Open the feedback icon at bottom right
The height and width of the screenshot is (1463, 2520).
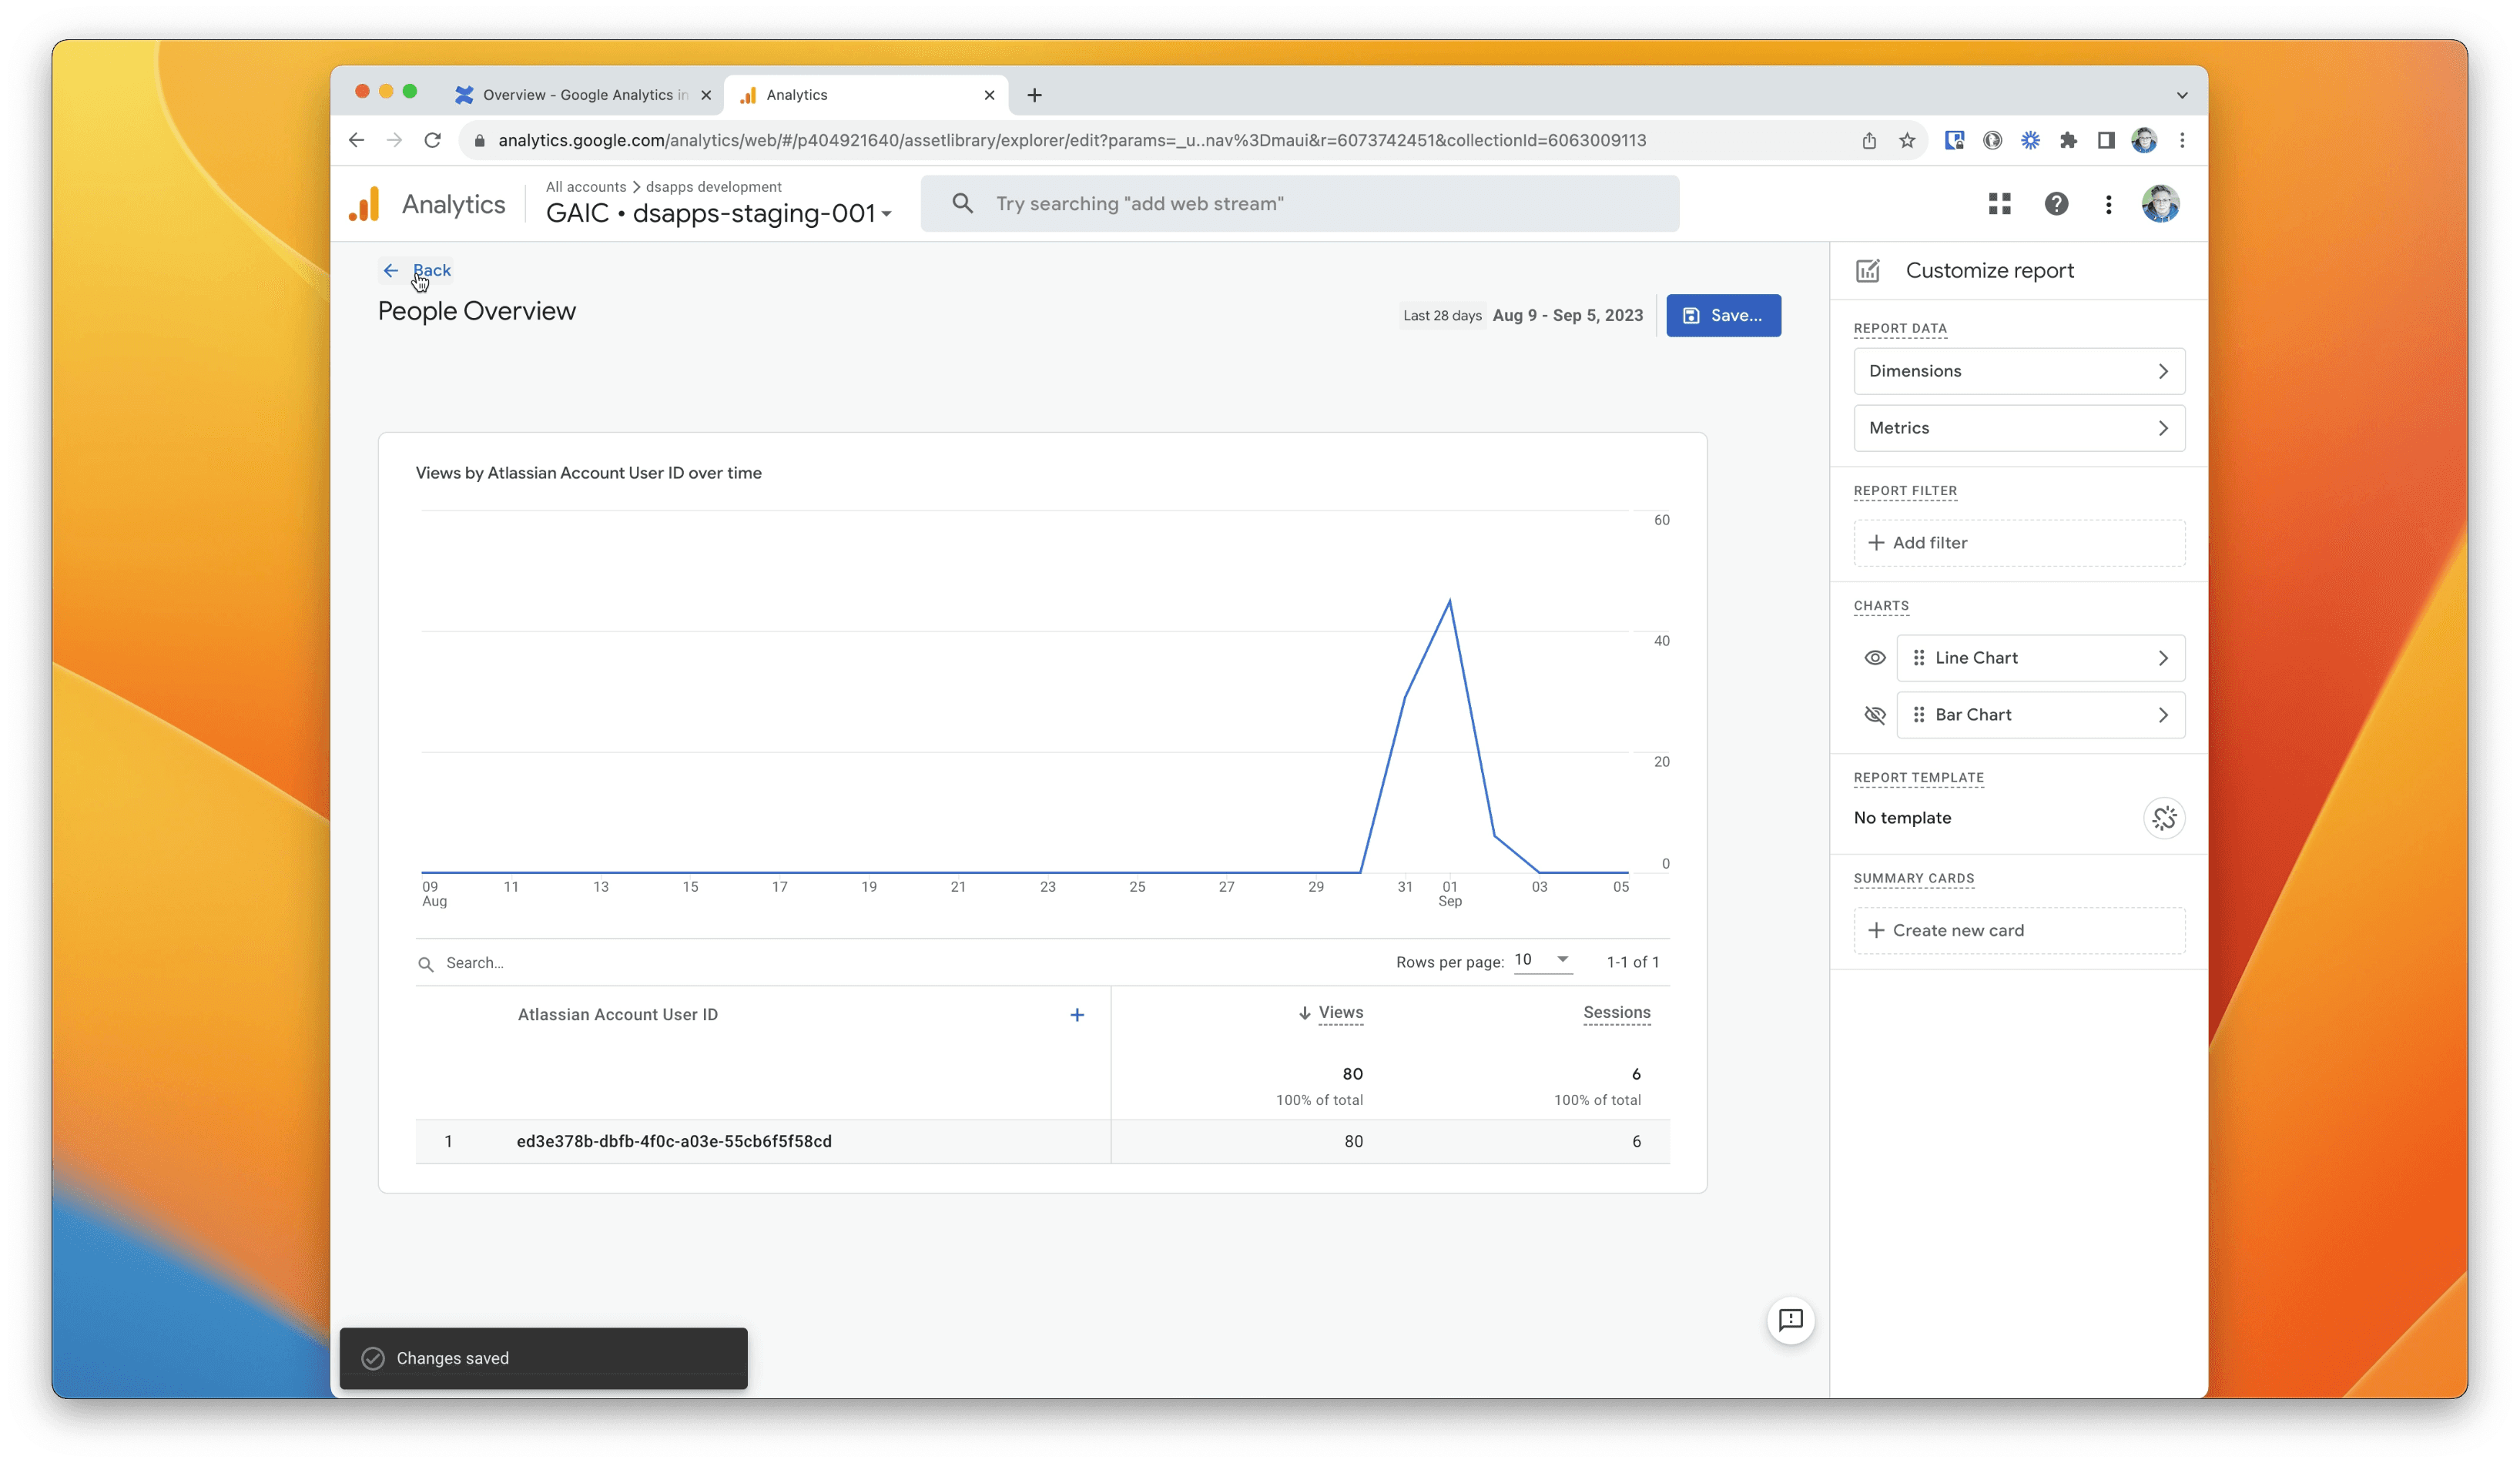tap(1790, 1320)
